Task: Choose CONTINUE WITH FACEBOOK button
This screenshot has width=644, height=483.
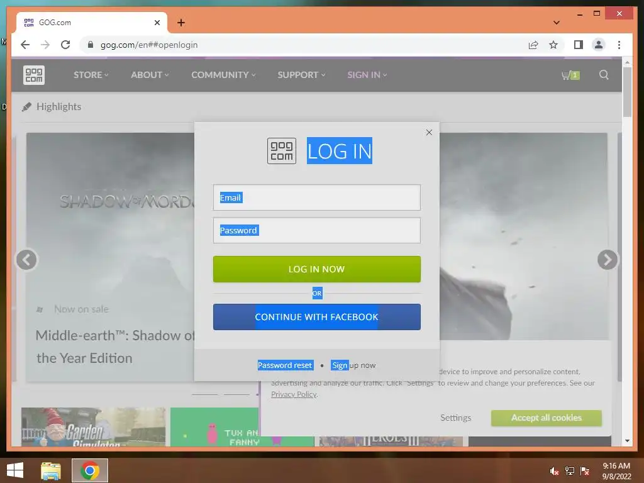Action: [x=317, y=317]
